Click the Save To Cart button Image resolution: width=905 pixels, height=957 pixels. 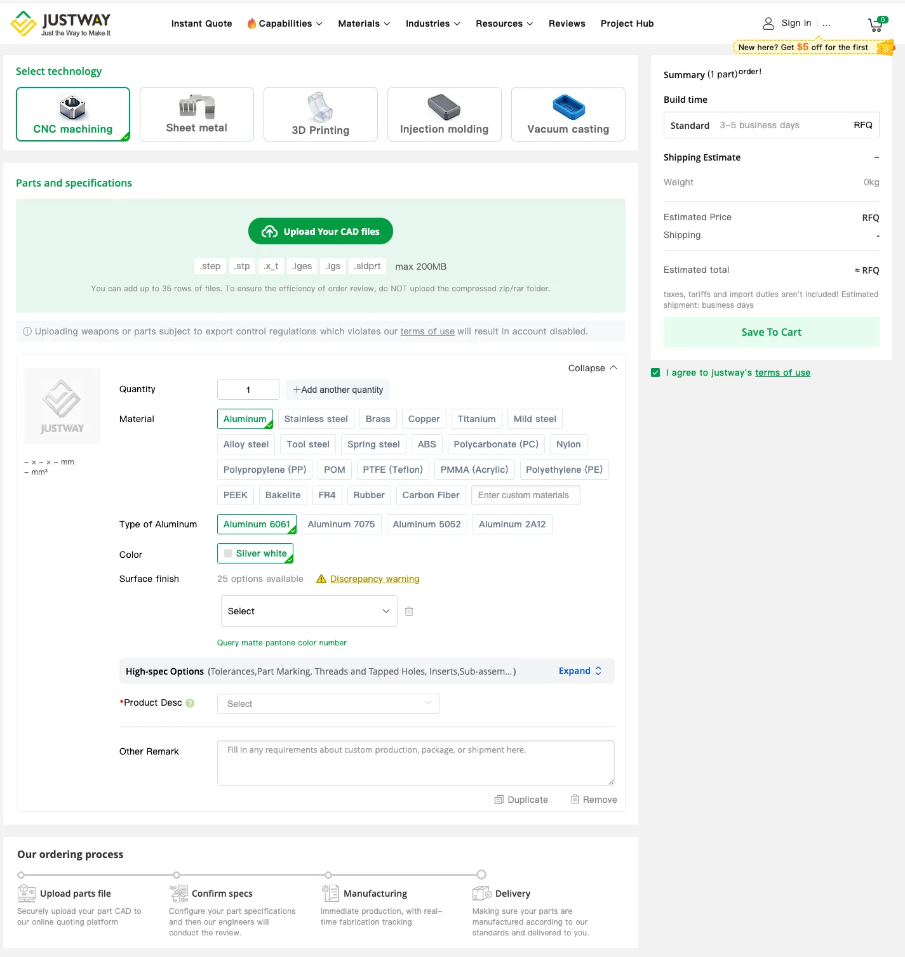pyautogui.click(x=772, y=332)
